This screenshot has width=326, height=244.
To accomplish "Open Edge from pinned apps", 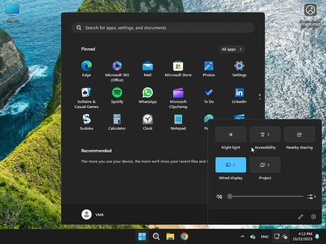I will [x=87, y=69].
